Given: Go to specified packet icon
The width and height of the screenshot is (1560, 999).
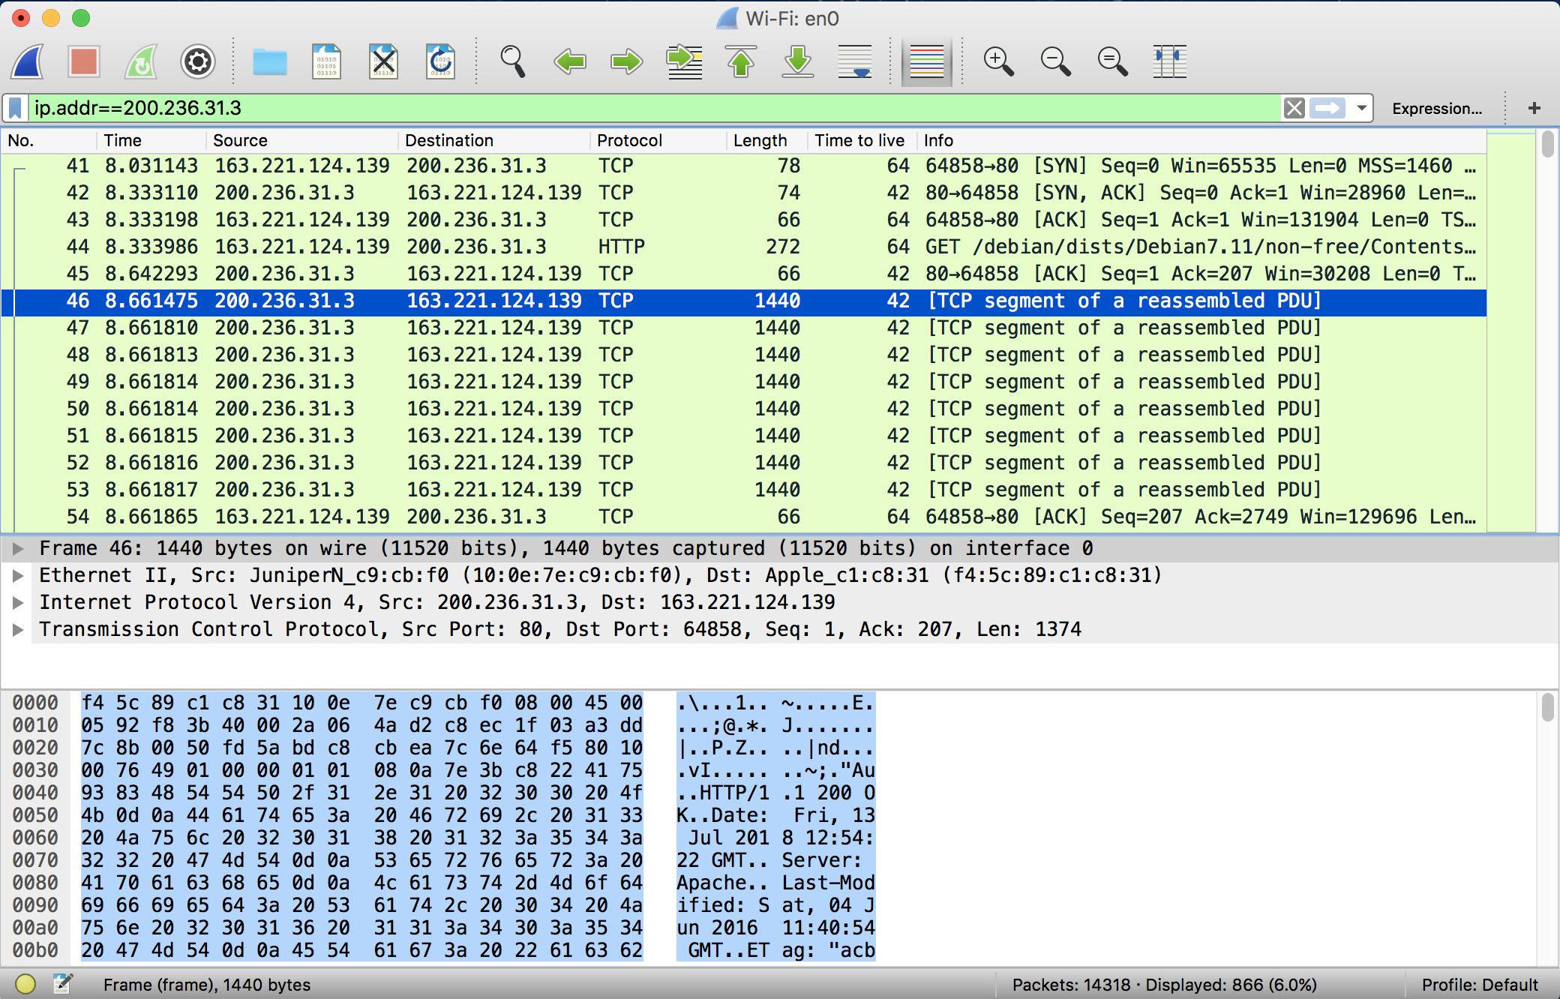Looking at the screenshot, I should [684, 61].
